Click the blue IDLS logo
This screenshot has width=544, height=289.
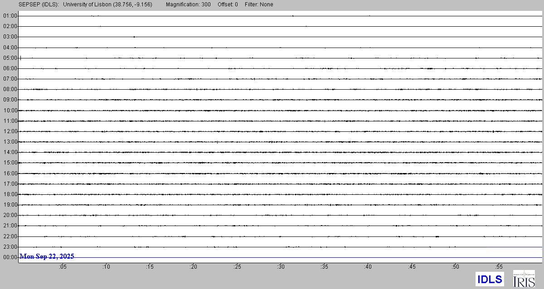pos(490,279)
